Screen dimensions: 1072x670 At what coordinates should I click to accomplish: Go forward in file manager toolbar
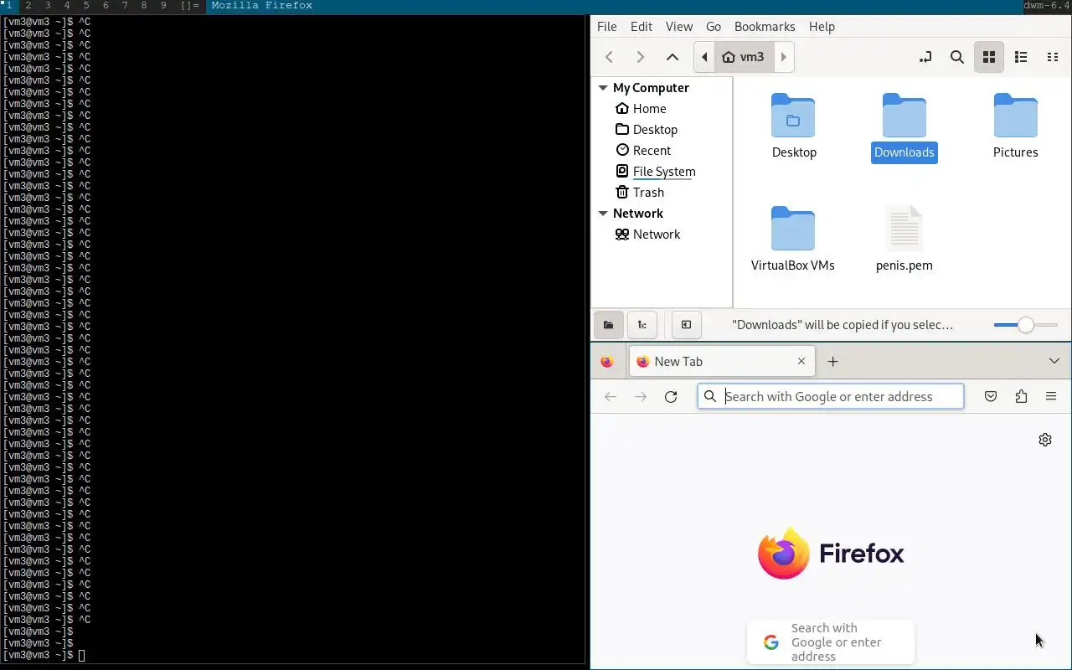pyautogui.click(x=640, y=57)
